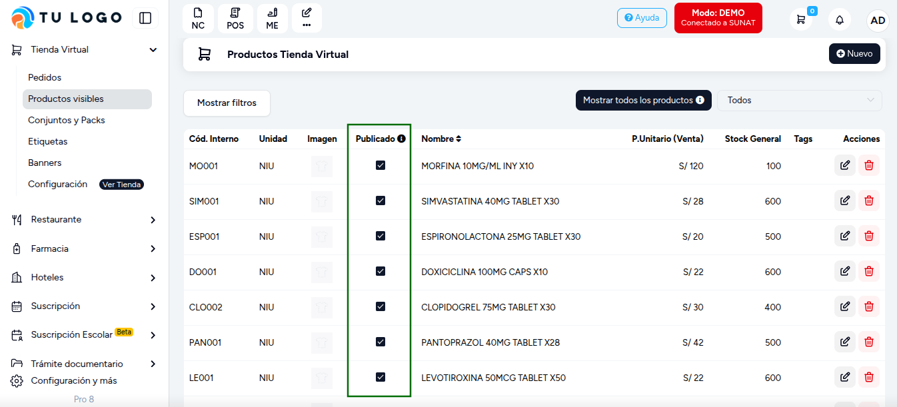Unpublish the MORFINA 10MG/ML product checkbox
The image size is (897, 407).
[x=381, y=165]
